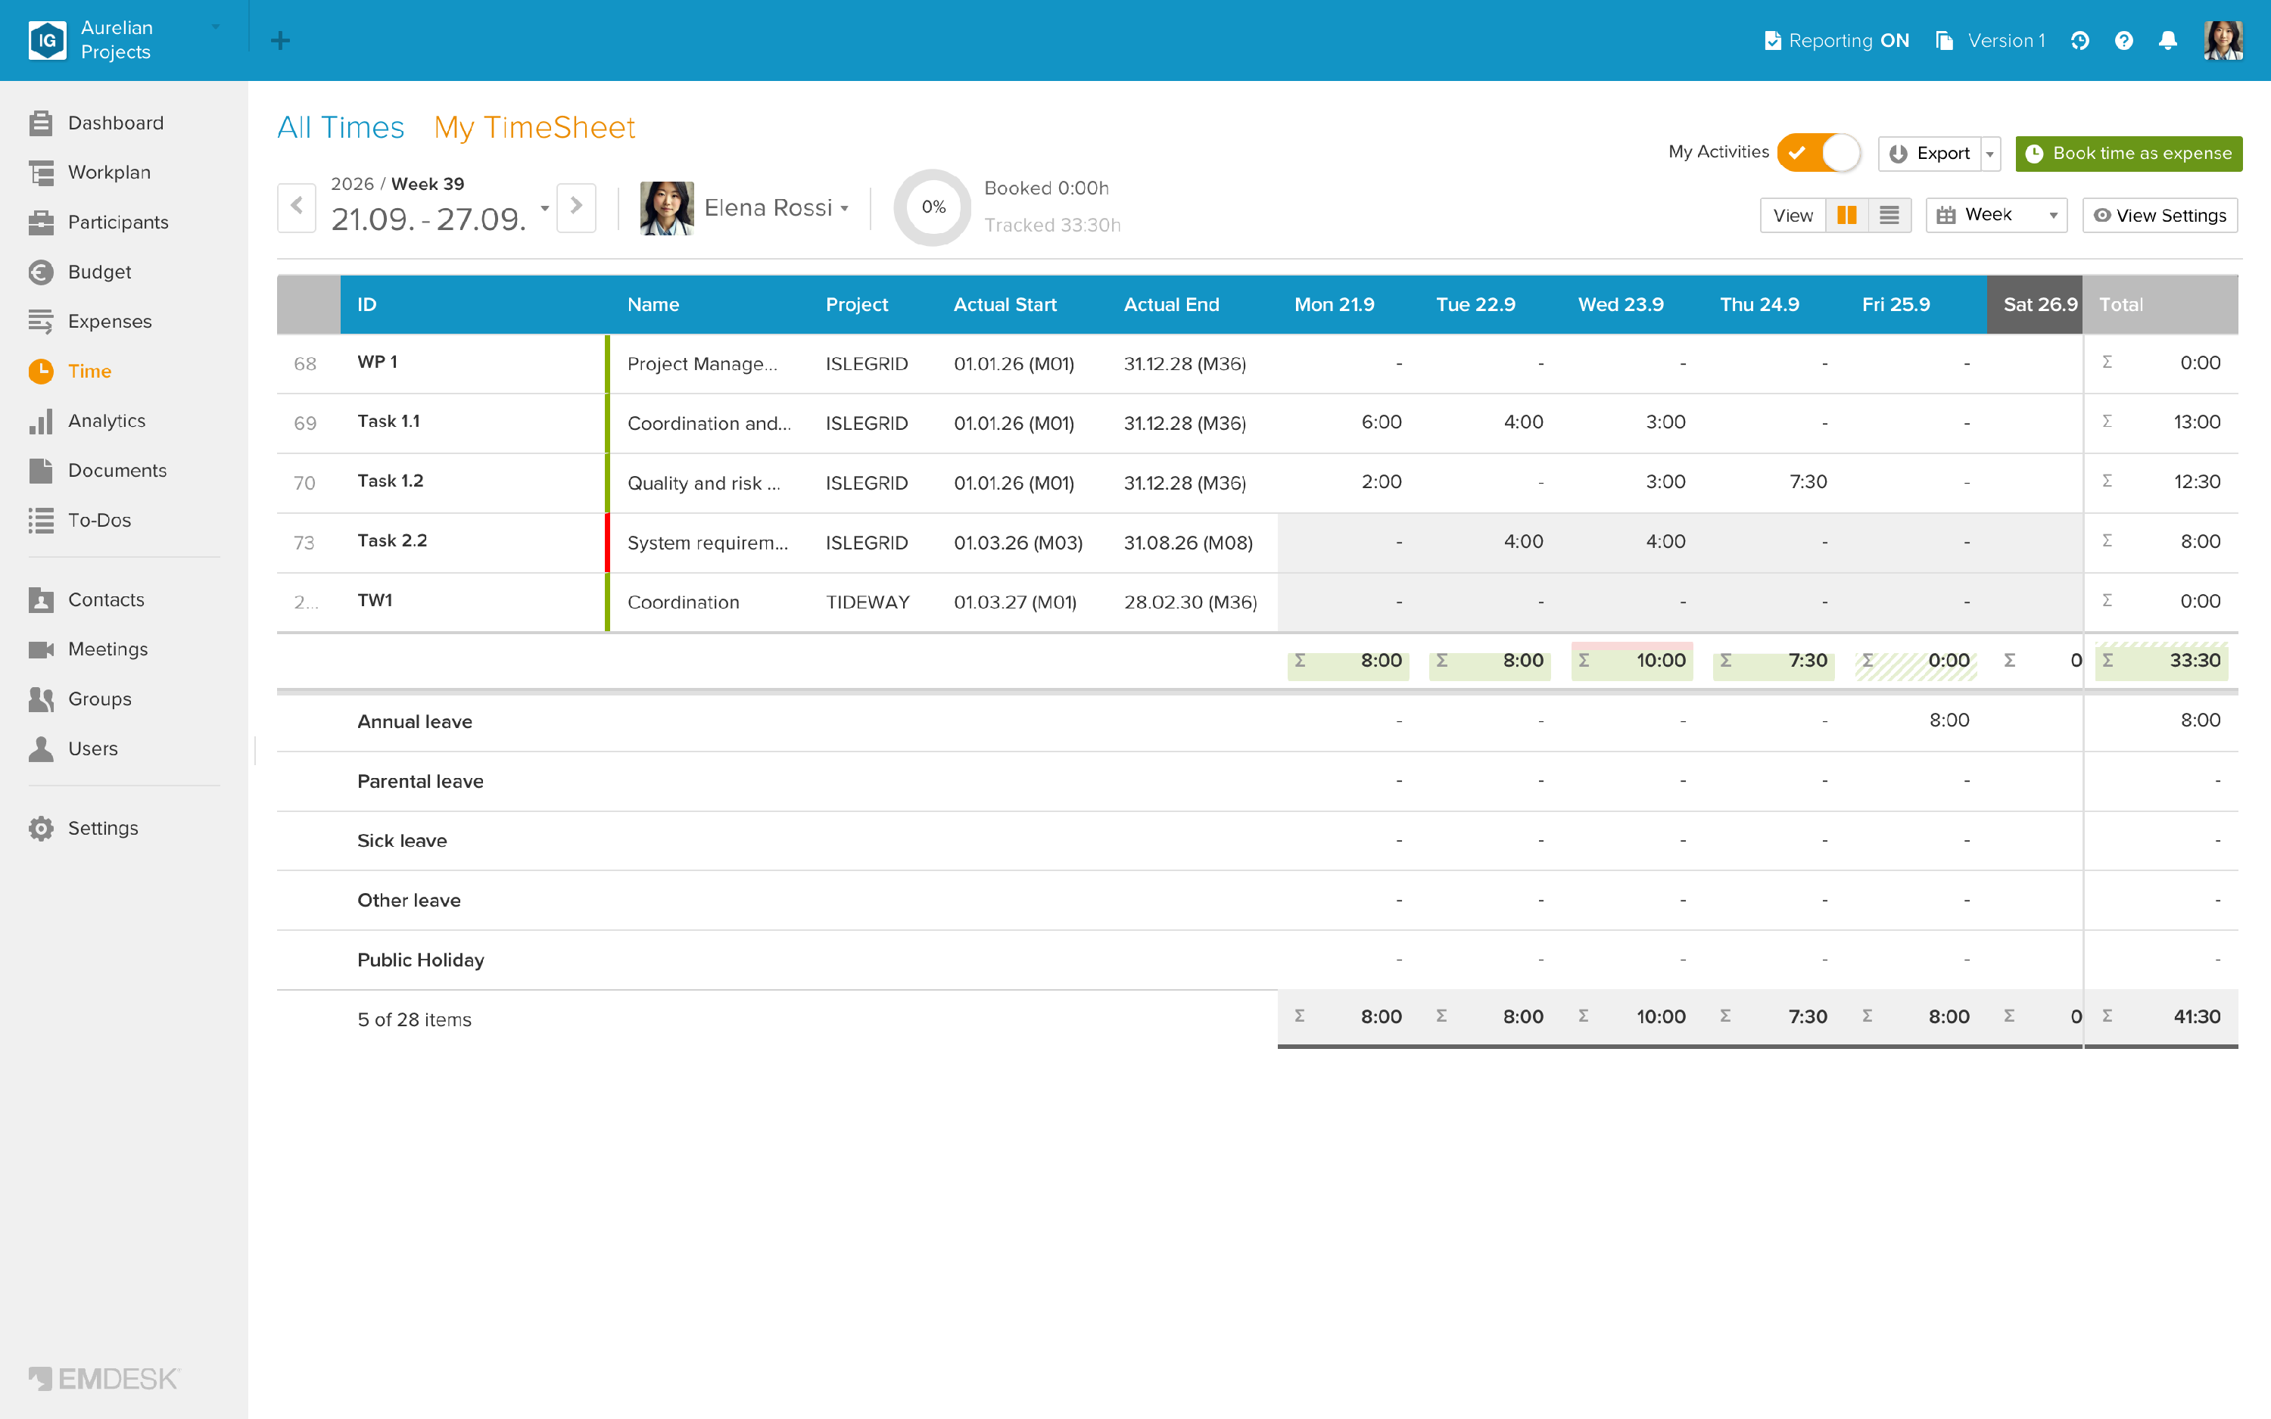The height and width of the screenshot is (1419, 2271).
Task: Open Version 1 selector
Action: pos(1990,40)
